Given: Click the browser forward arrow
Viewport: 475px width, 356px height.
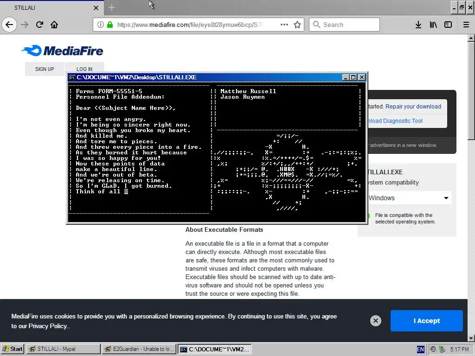Looking at the screenshot, I should click(25, 25).
